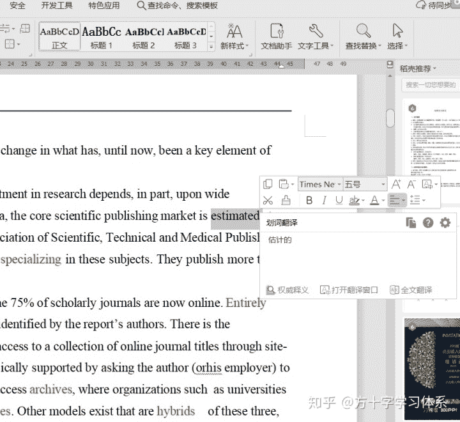460x422 pixels.
Task: Switch to the 特色应用 tab
Action: click(104, 6)
